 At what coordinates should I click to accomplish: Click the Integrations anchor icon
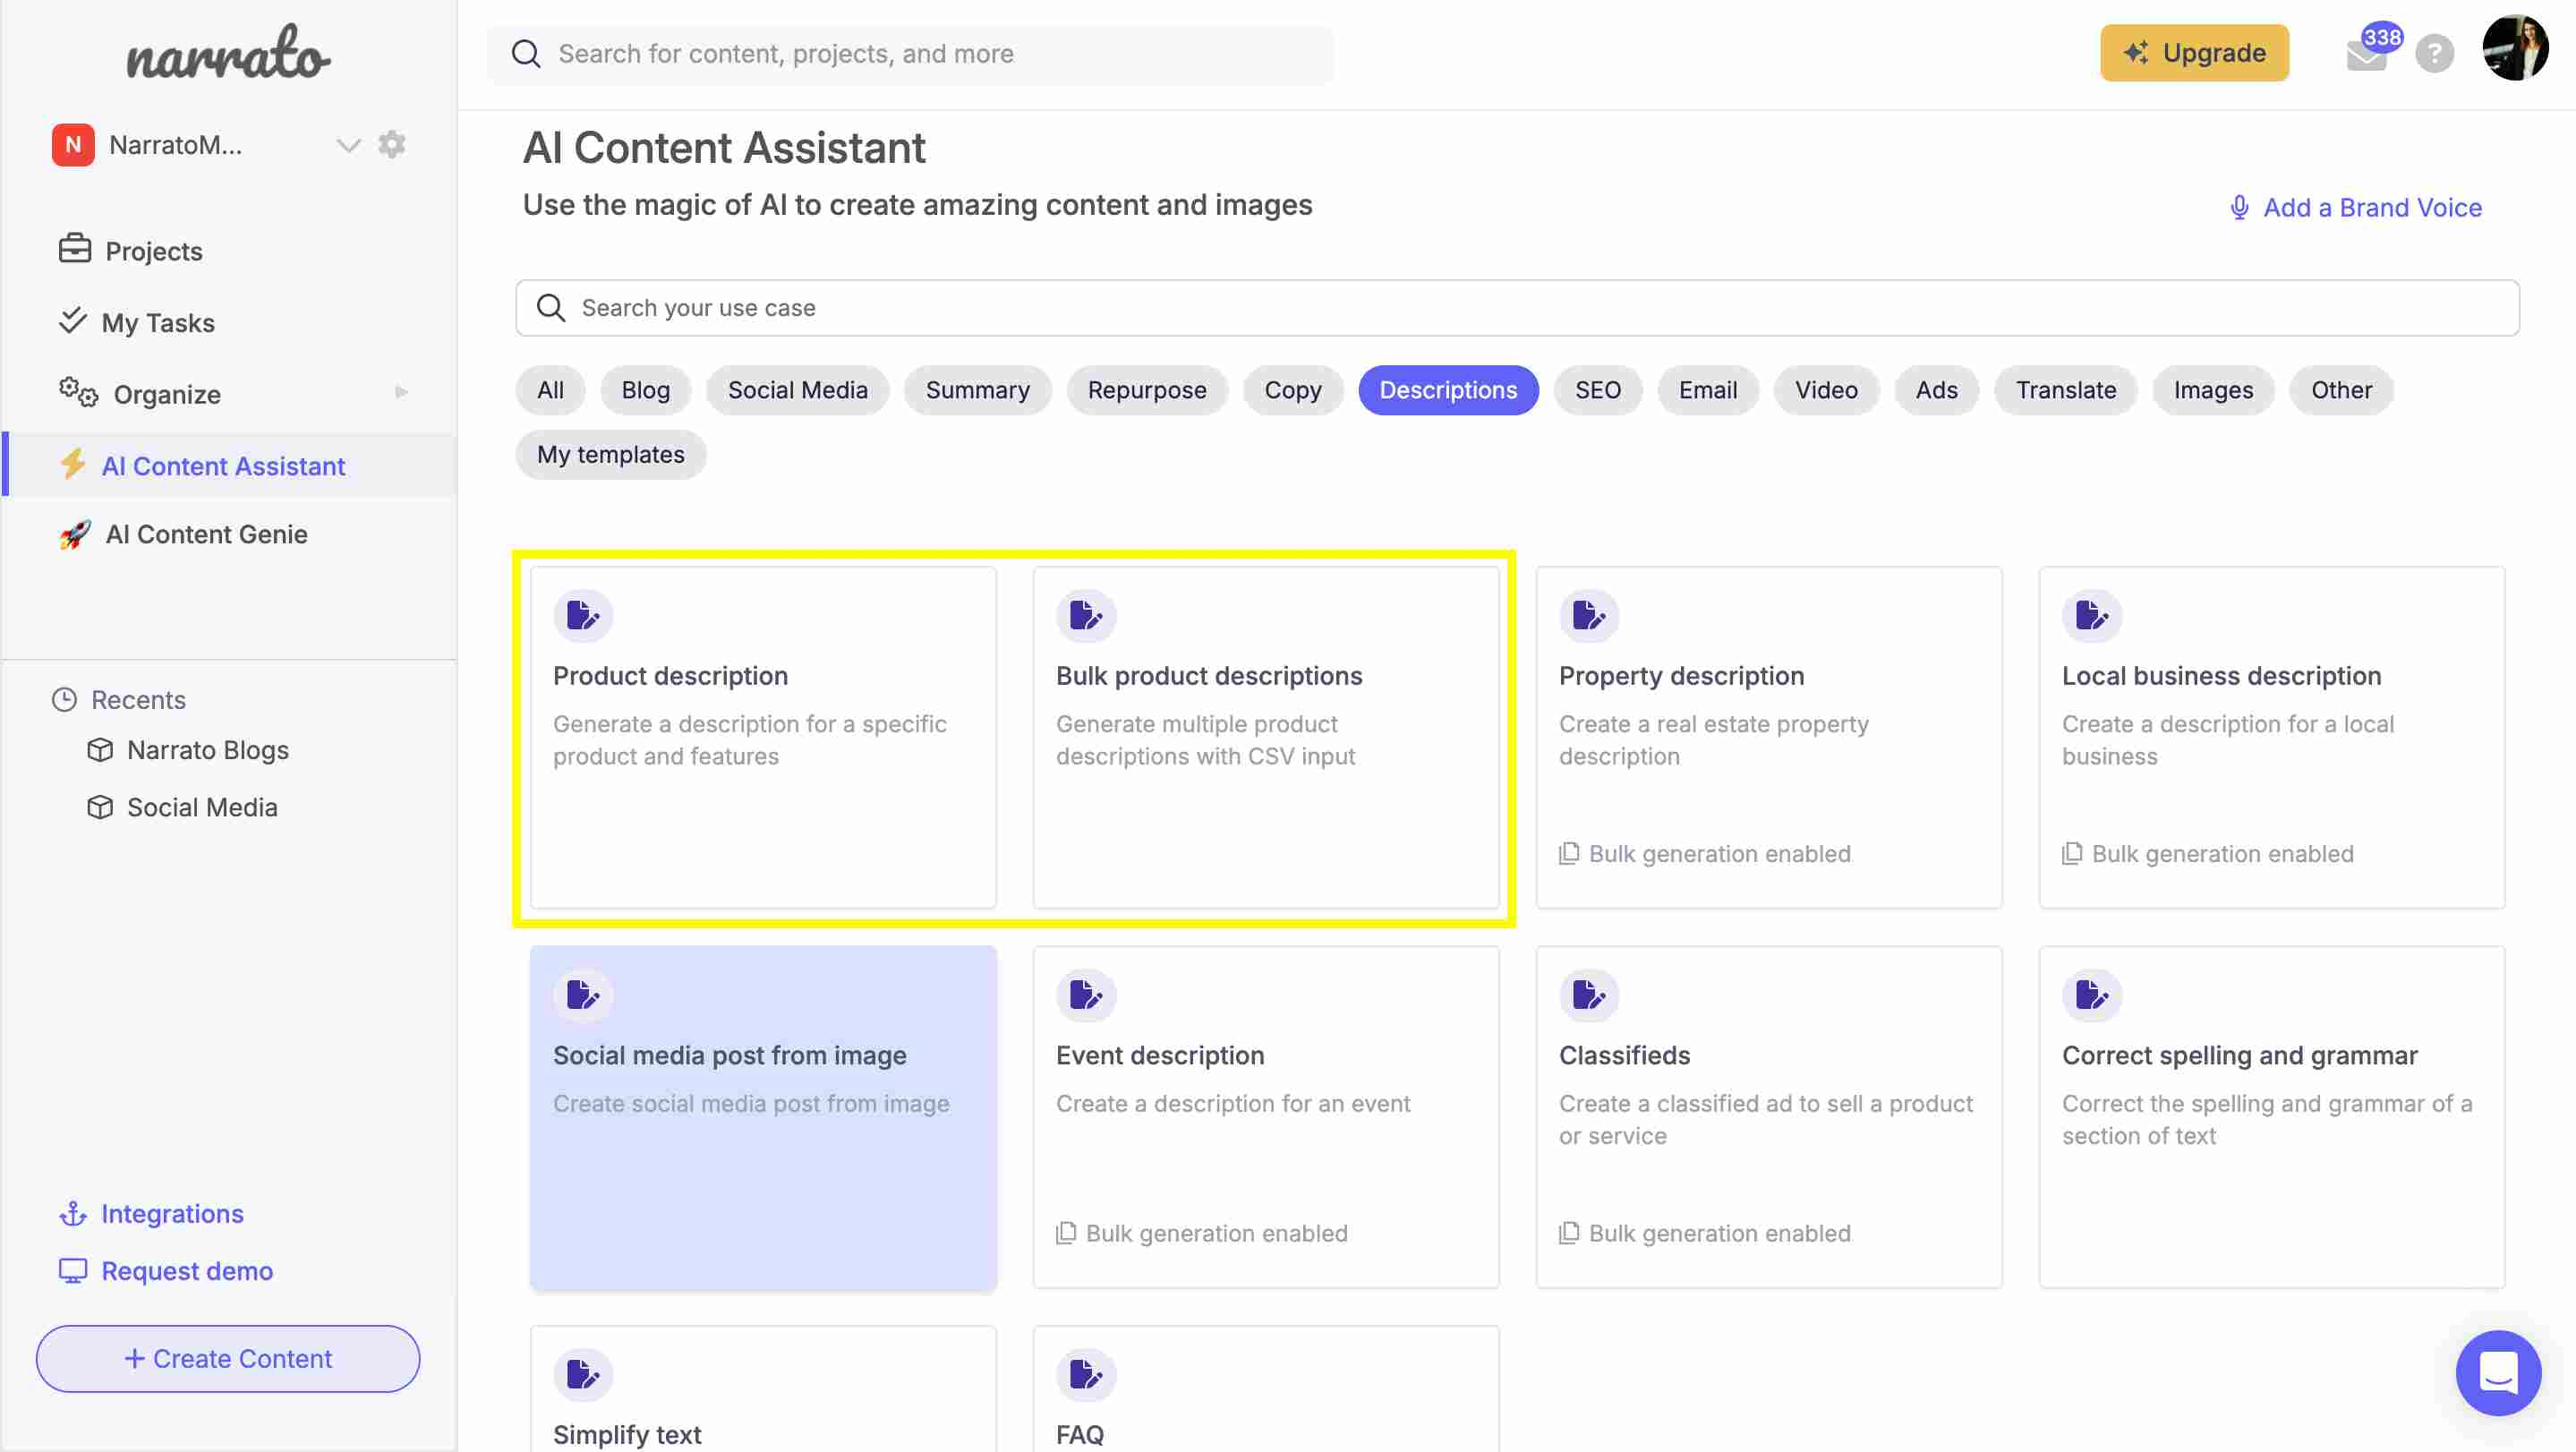coord(69,1213)
